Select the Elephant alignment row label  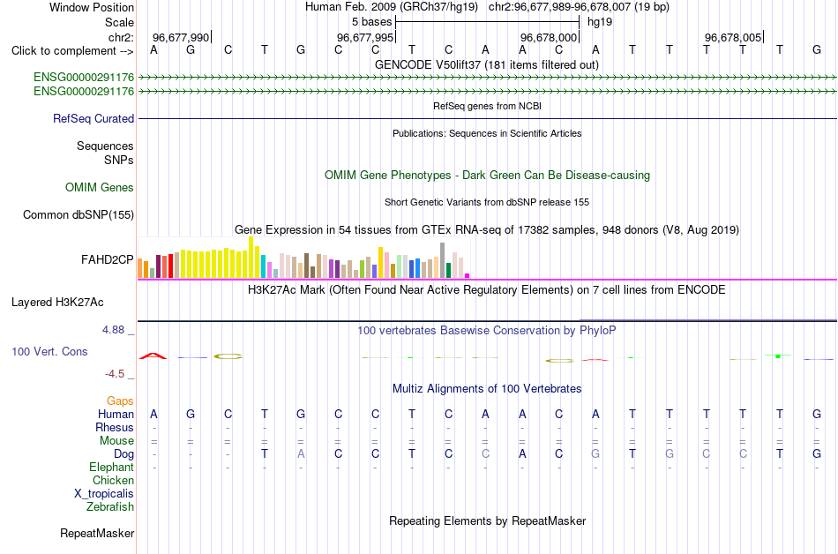point(111,467)
